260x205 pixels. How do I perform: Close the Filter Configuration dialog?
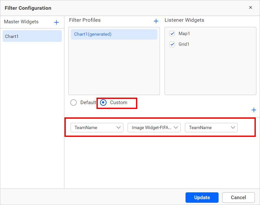(x=251, y=7)
